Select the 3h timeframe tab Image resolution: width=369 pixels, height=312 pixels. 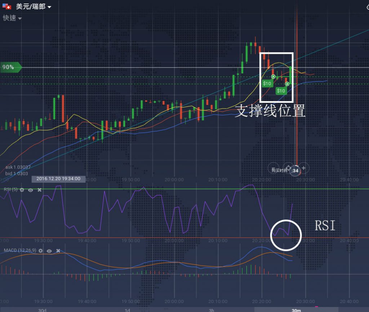[212, 310]
